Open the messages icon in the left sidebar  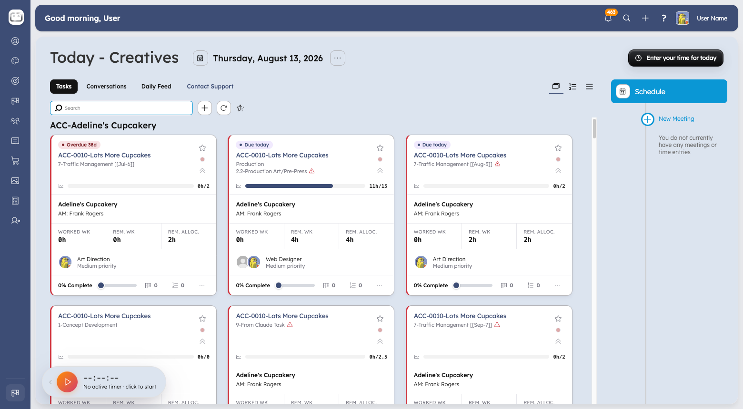point(15,141)
